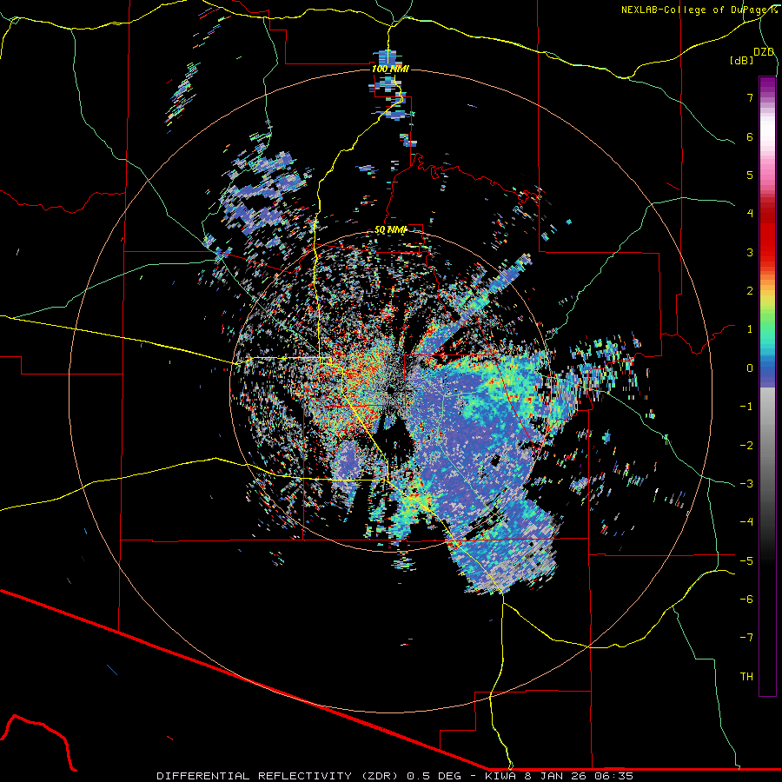Viewport: 782px width, 782px height.
Task: Click the '5' value on the color scale
Action: (750, 175)
